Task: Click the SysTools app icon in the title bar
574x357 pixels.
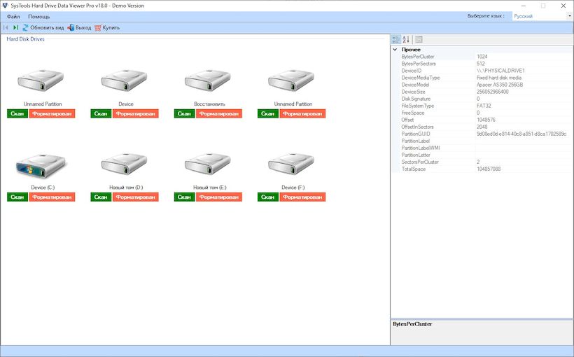Action: click(x=5, y=6)
